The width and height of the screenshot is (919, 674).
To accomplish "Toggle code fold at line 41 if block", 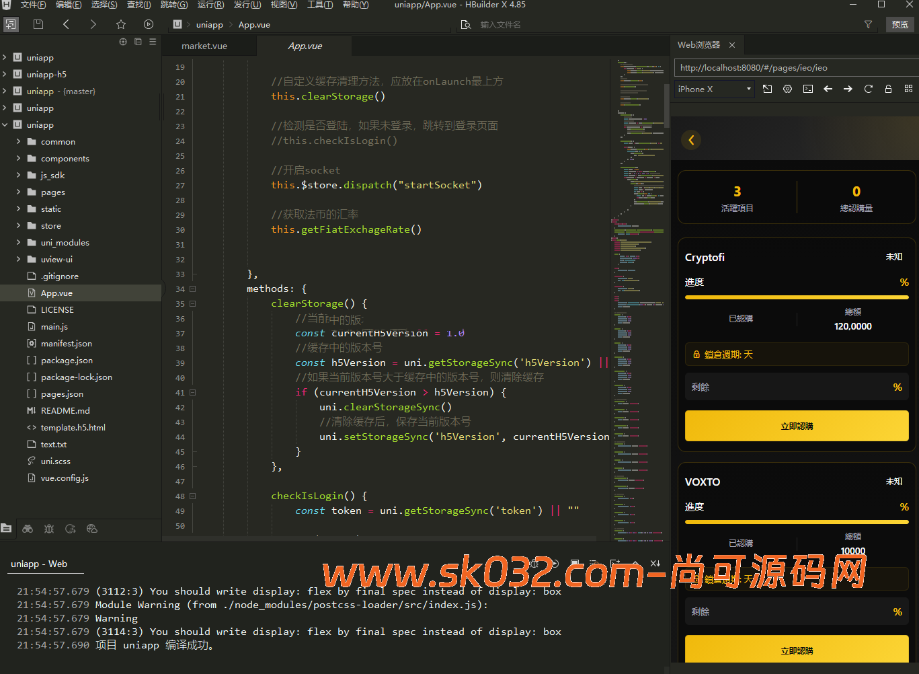I will 193,393.
